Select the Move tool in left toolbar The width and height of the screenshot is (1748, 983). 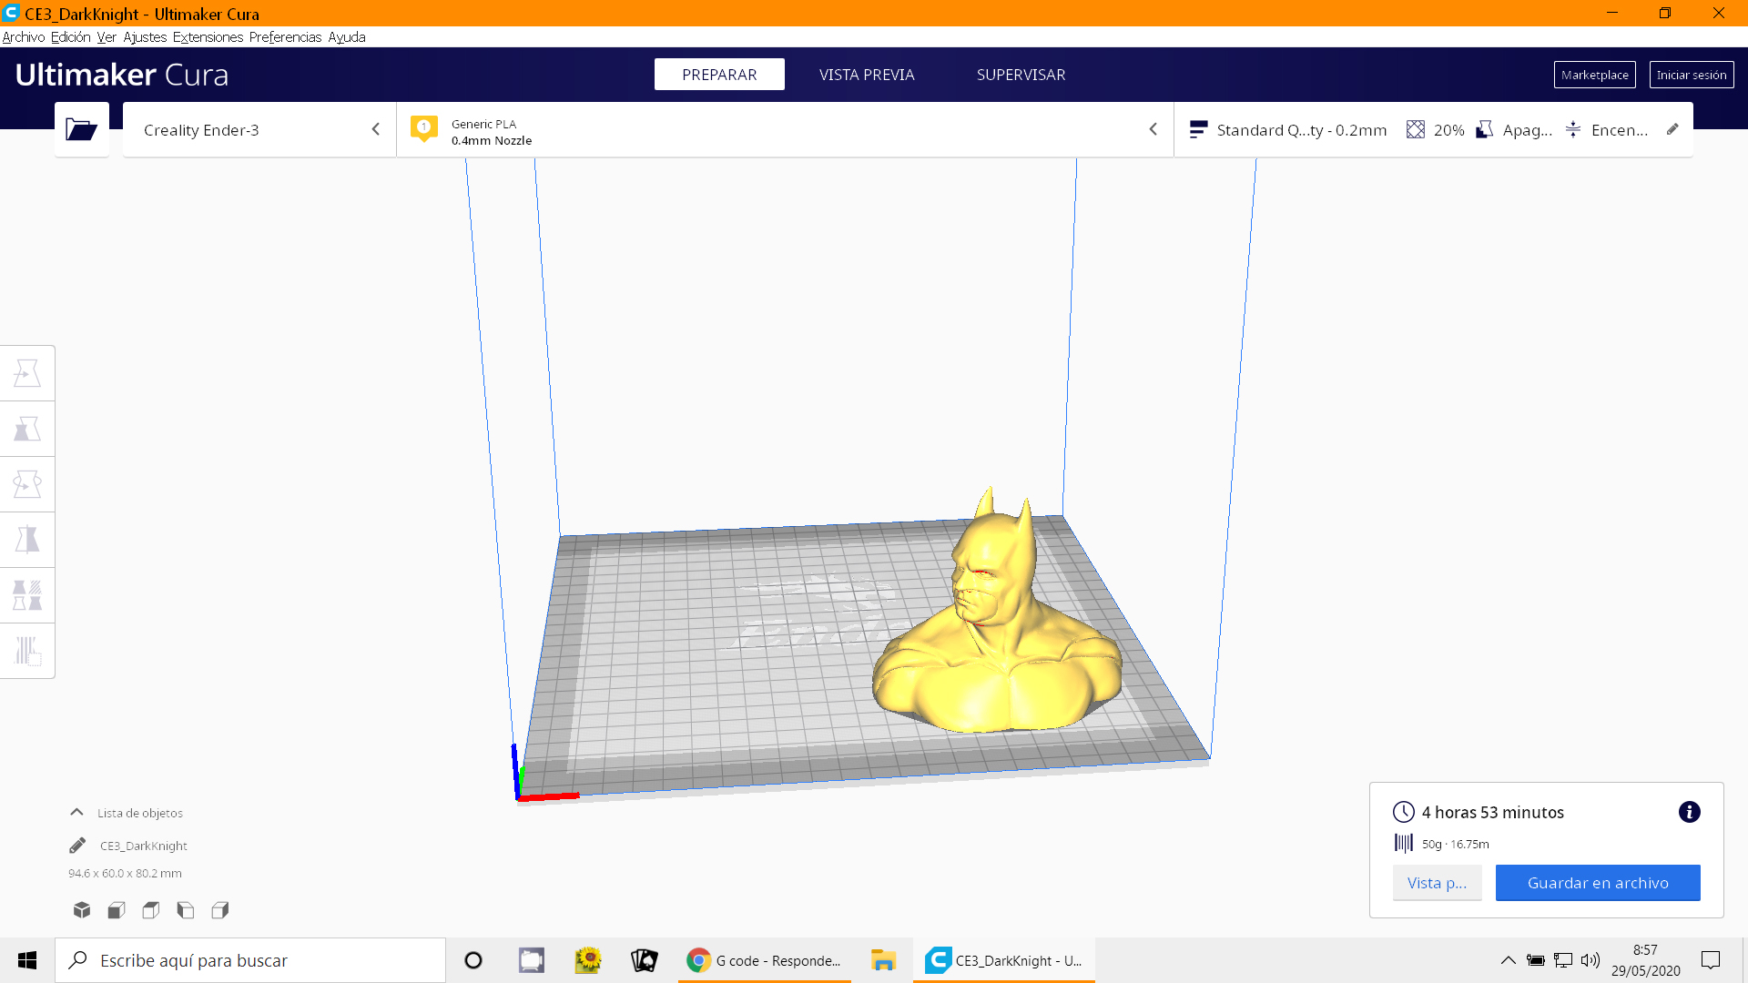(x=27, y=373)
